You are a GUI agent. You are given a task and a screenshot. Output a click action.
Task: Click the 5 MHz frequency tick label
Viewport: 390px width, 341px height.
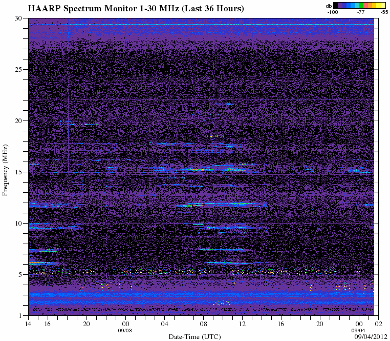(x=20, y=274)
